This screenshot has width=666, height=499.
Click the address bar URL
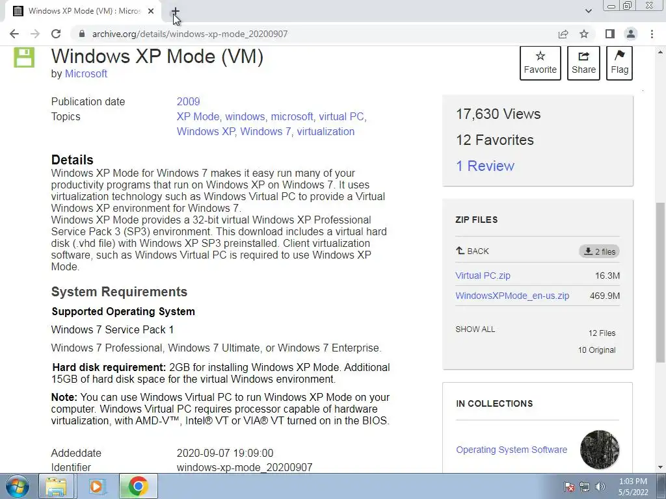(190, 34)
